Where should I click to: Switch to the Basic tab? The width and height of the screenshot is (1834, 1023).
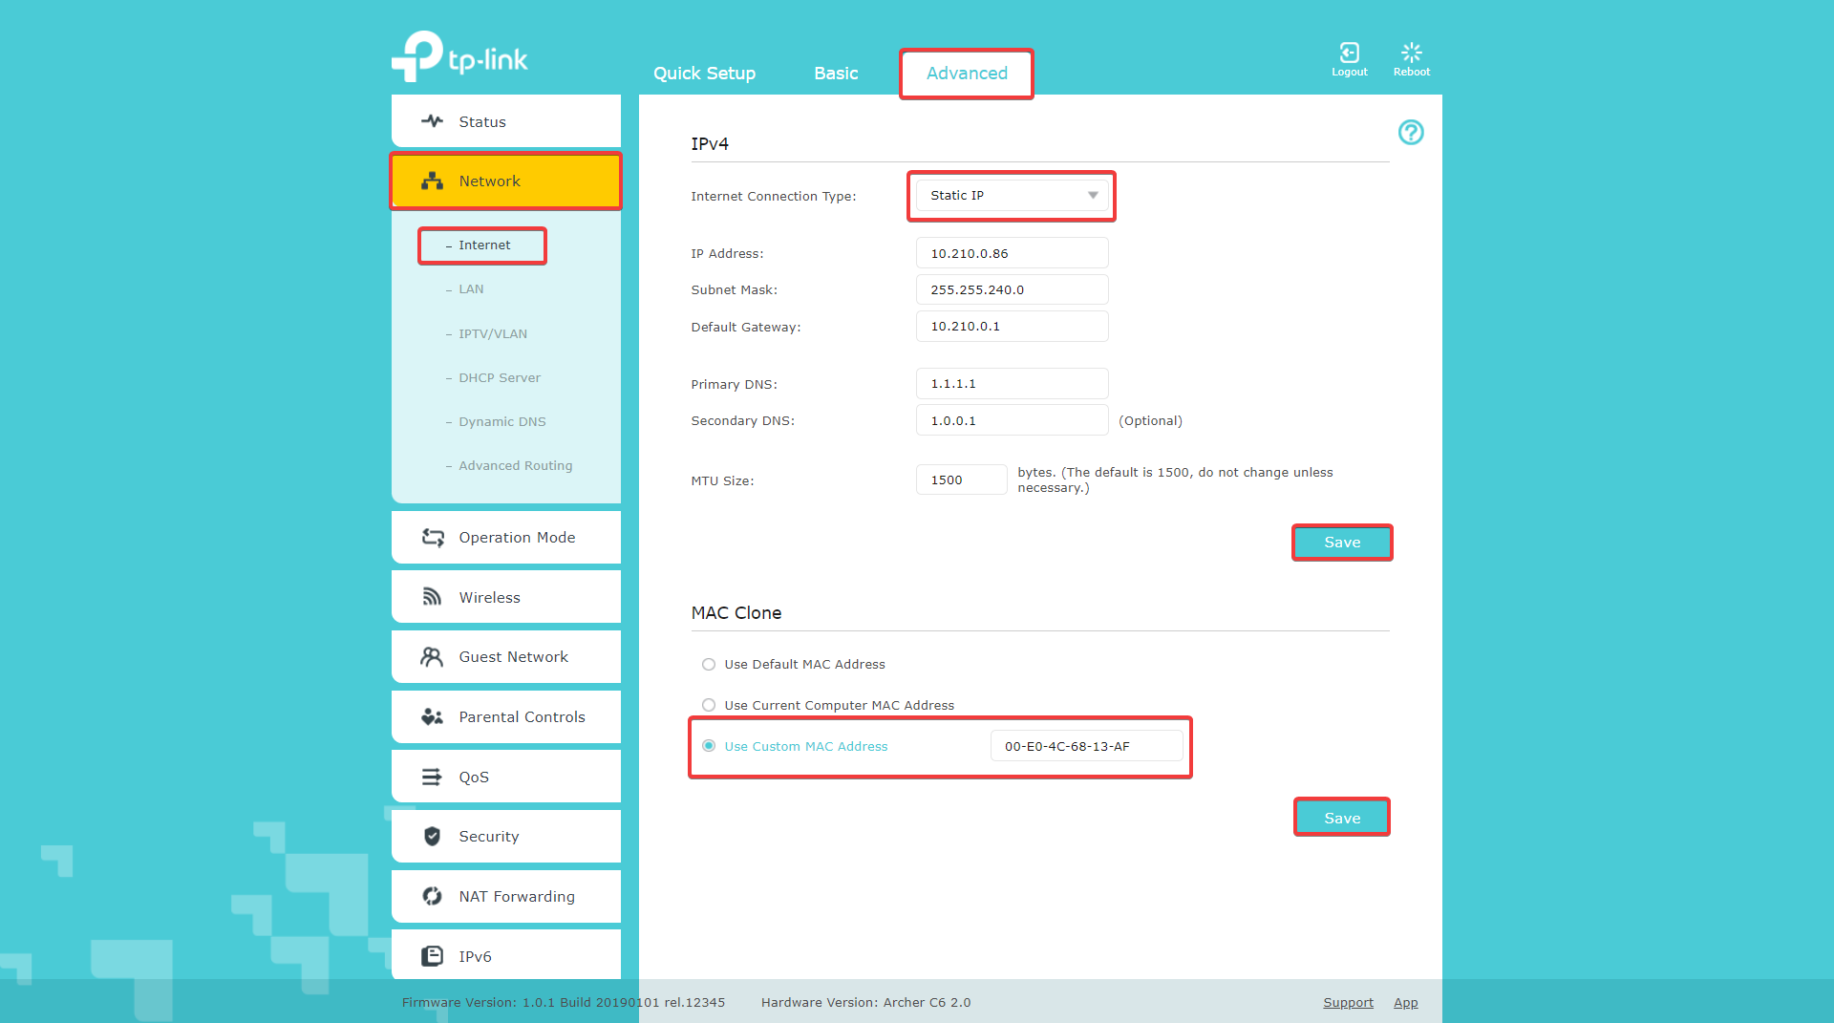[x=836, y=74]
